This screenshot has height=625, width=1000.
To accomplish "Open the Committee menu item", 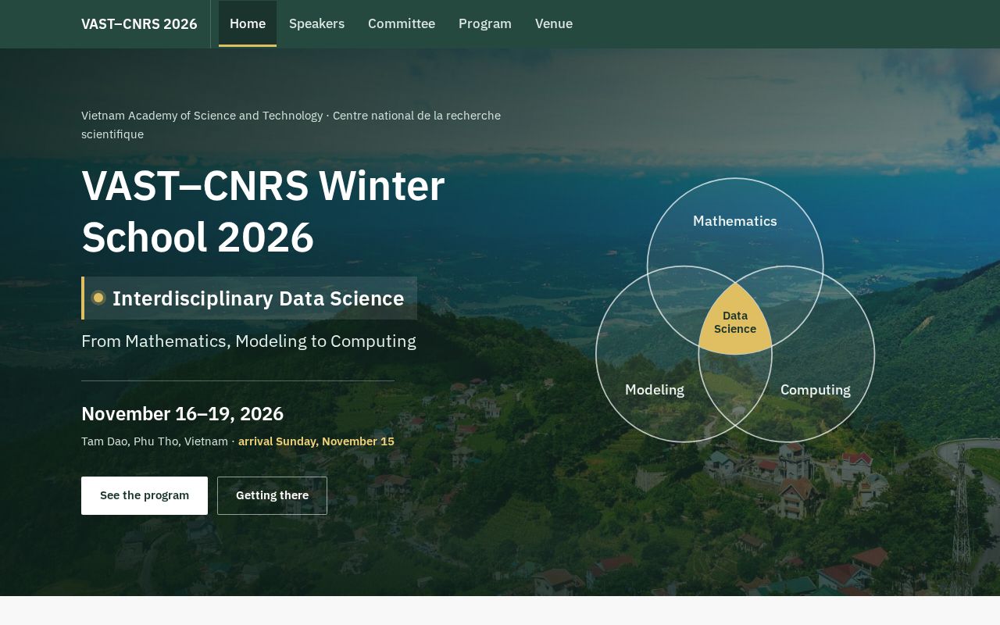I will (402, 23).
